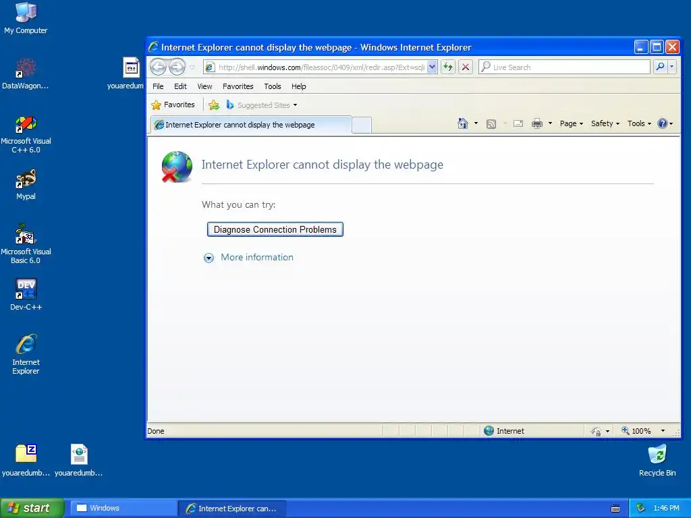
Task: Click the Print icon
Action: 536,124
